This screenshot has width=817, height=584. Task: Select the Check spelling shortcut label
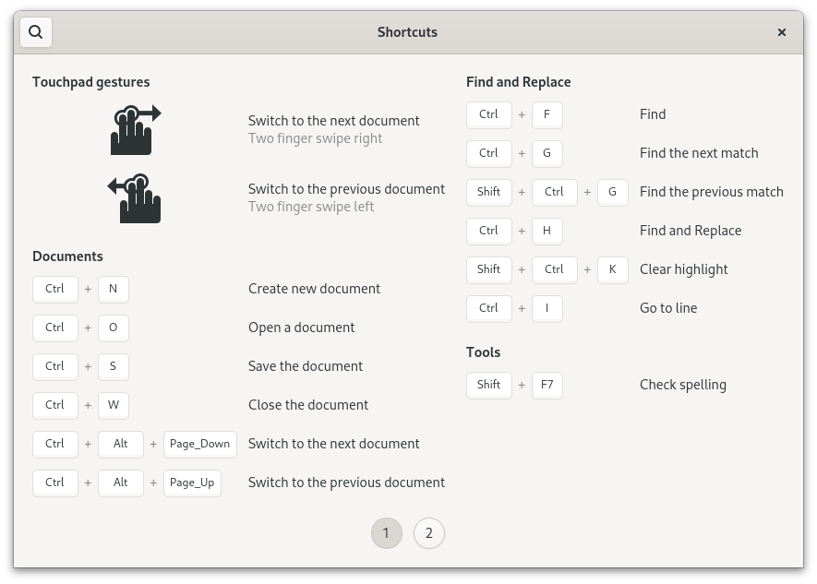pyautogui.click(x=682, y=385)
